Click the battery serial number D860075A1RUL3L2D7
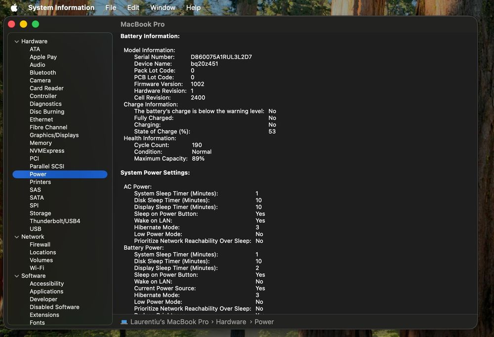Viewport: 494px width, 337px height. (x=221, y=57)
